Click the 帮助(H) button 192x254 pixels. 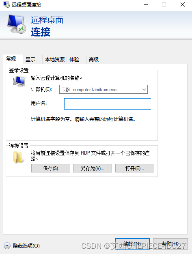(170, 244)
